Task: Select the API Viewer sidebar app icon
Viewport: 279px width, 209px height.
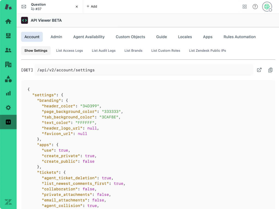Action: pos(8,122)
